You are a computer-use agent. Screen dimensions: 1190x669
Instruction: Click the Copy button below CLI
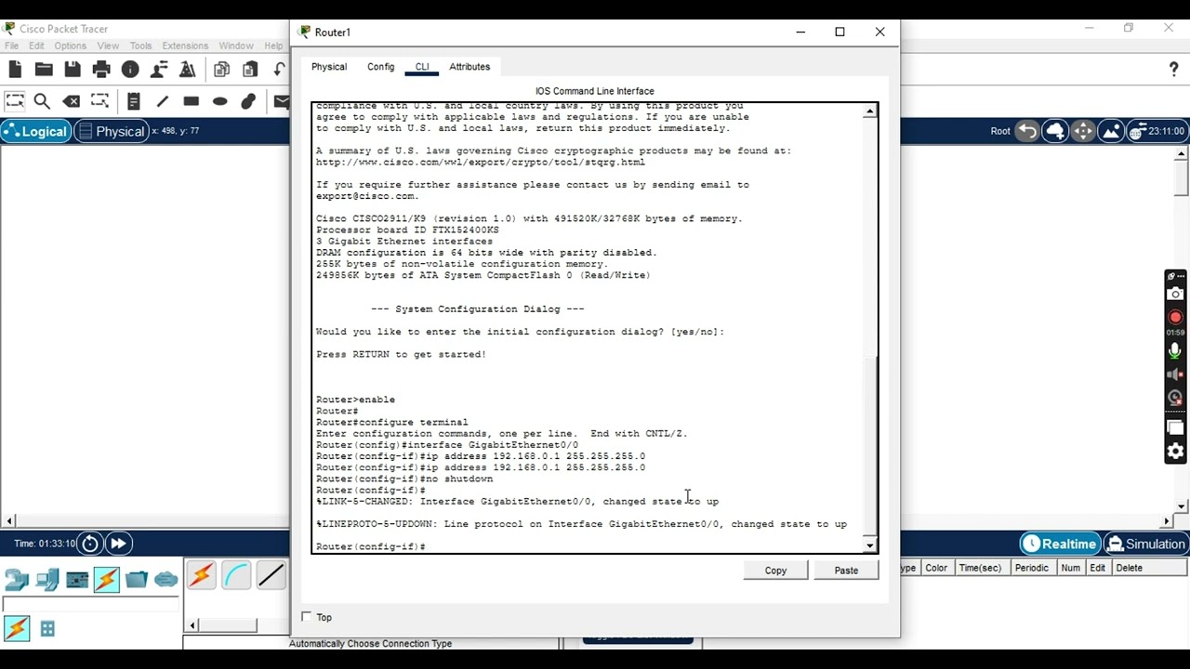coord(775,571)
